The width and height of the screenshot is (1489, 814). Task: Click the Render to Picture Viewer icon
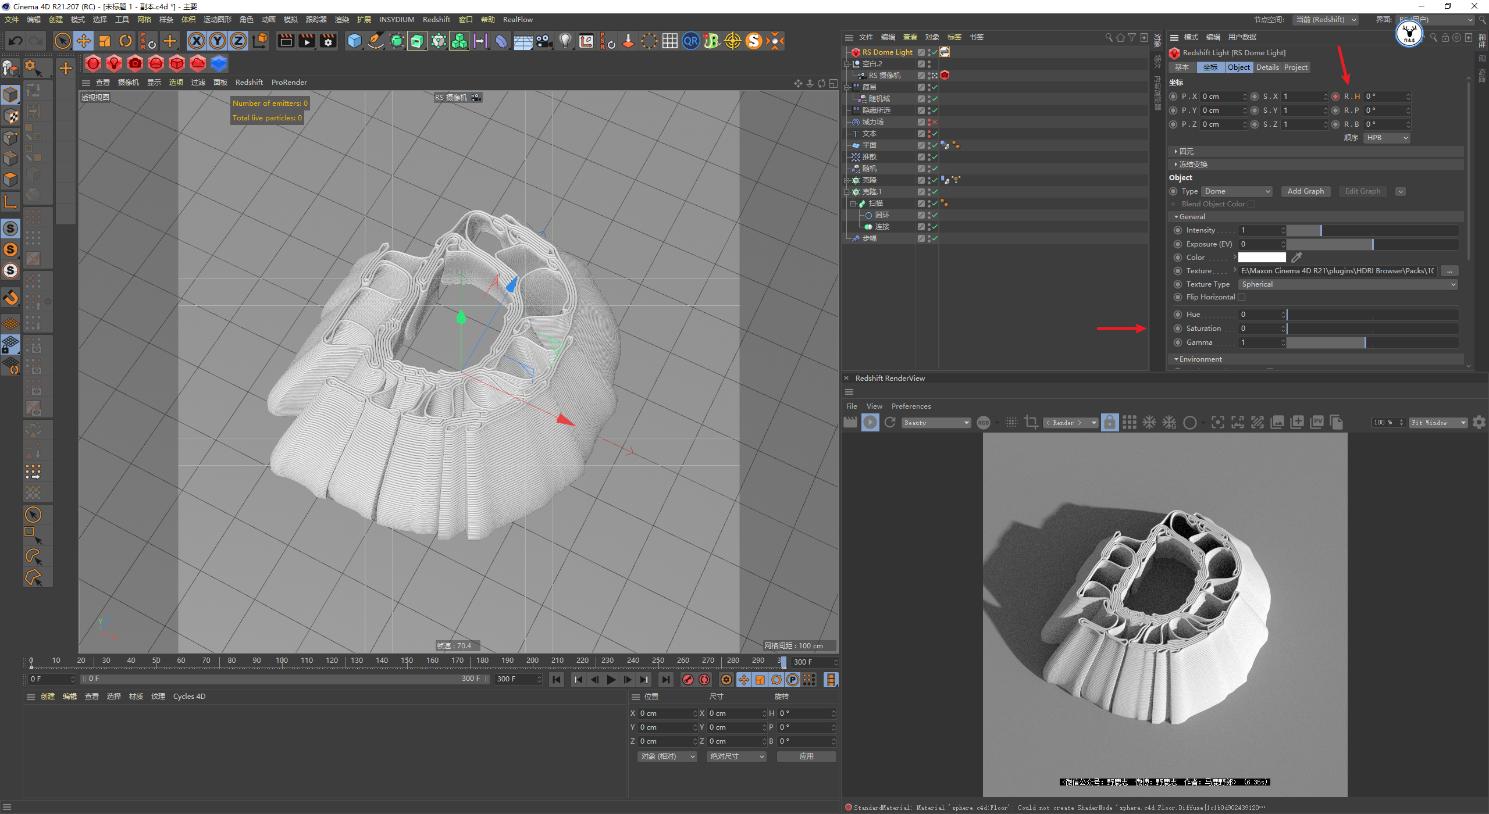307,41
